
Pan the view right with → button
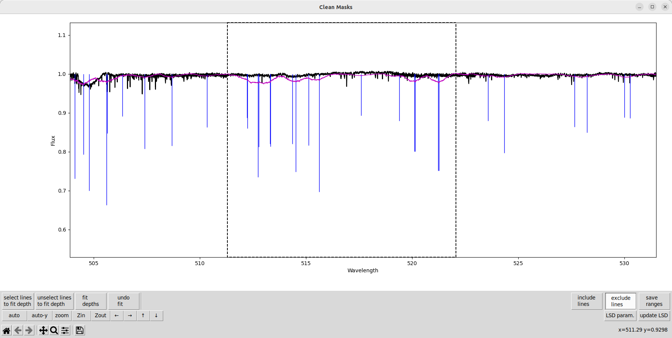tap(130, 316)
